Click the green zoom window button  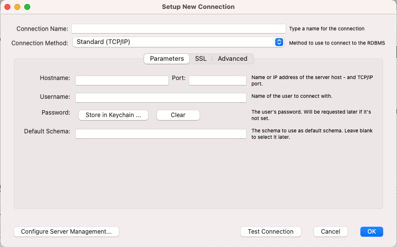pyautogui.click(x=27, y=7)
